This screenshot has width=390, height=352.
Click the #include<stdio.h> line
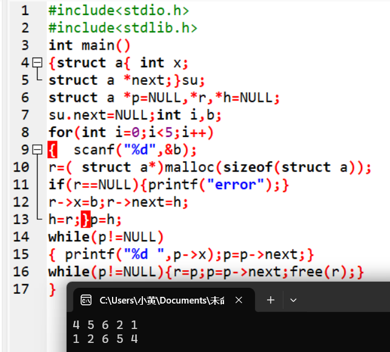pos(119,10)
